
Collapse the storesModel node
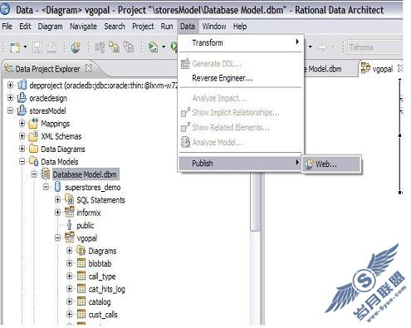tap(10, 110)
